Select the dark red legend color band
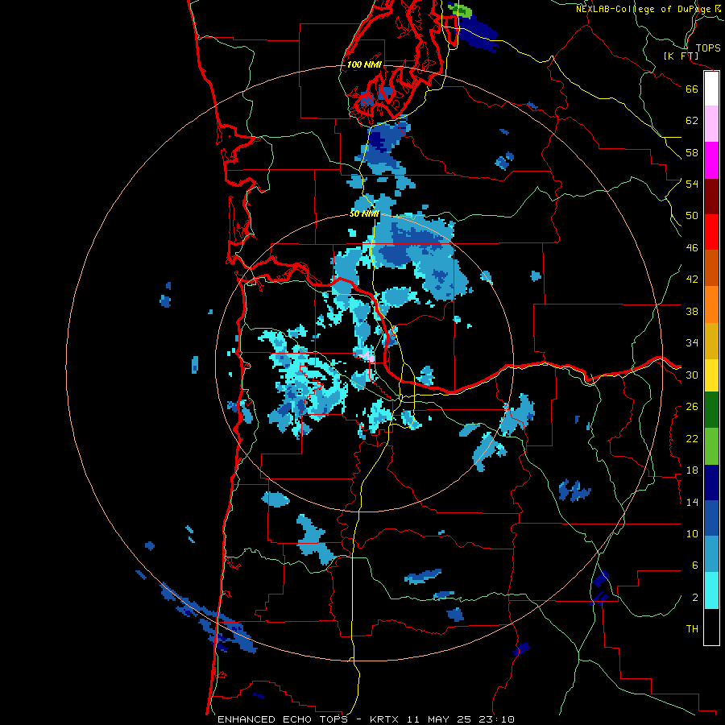 [x=711, y=196]
